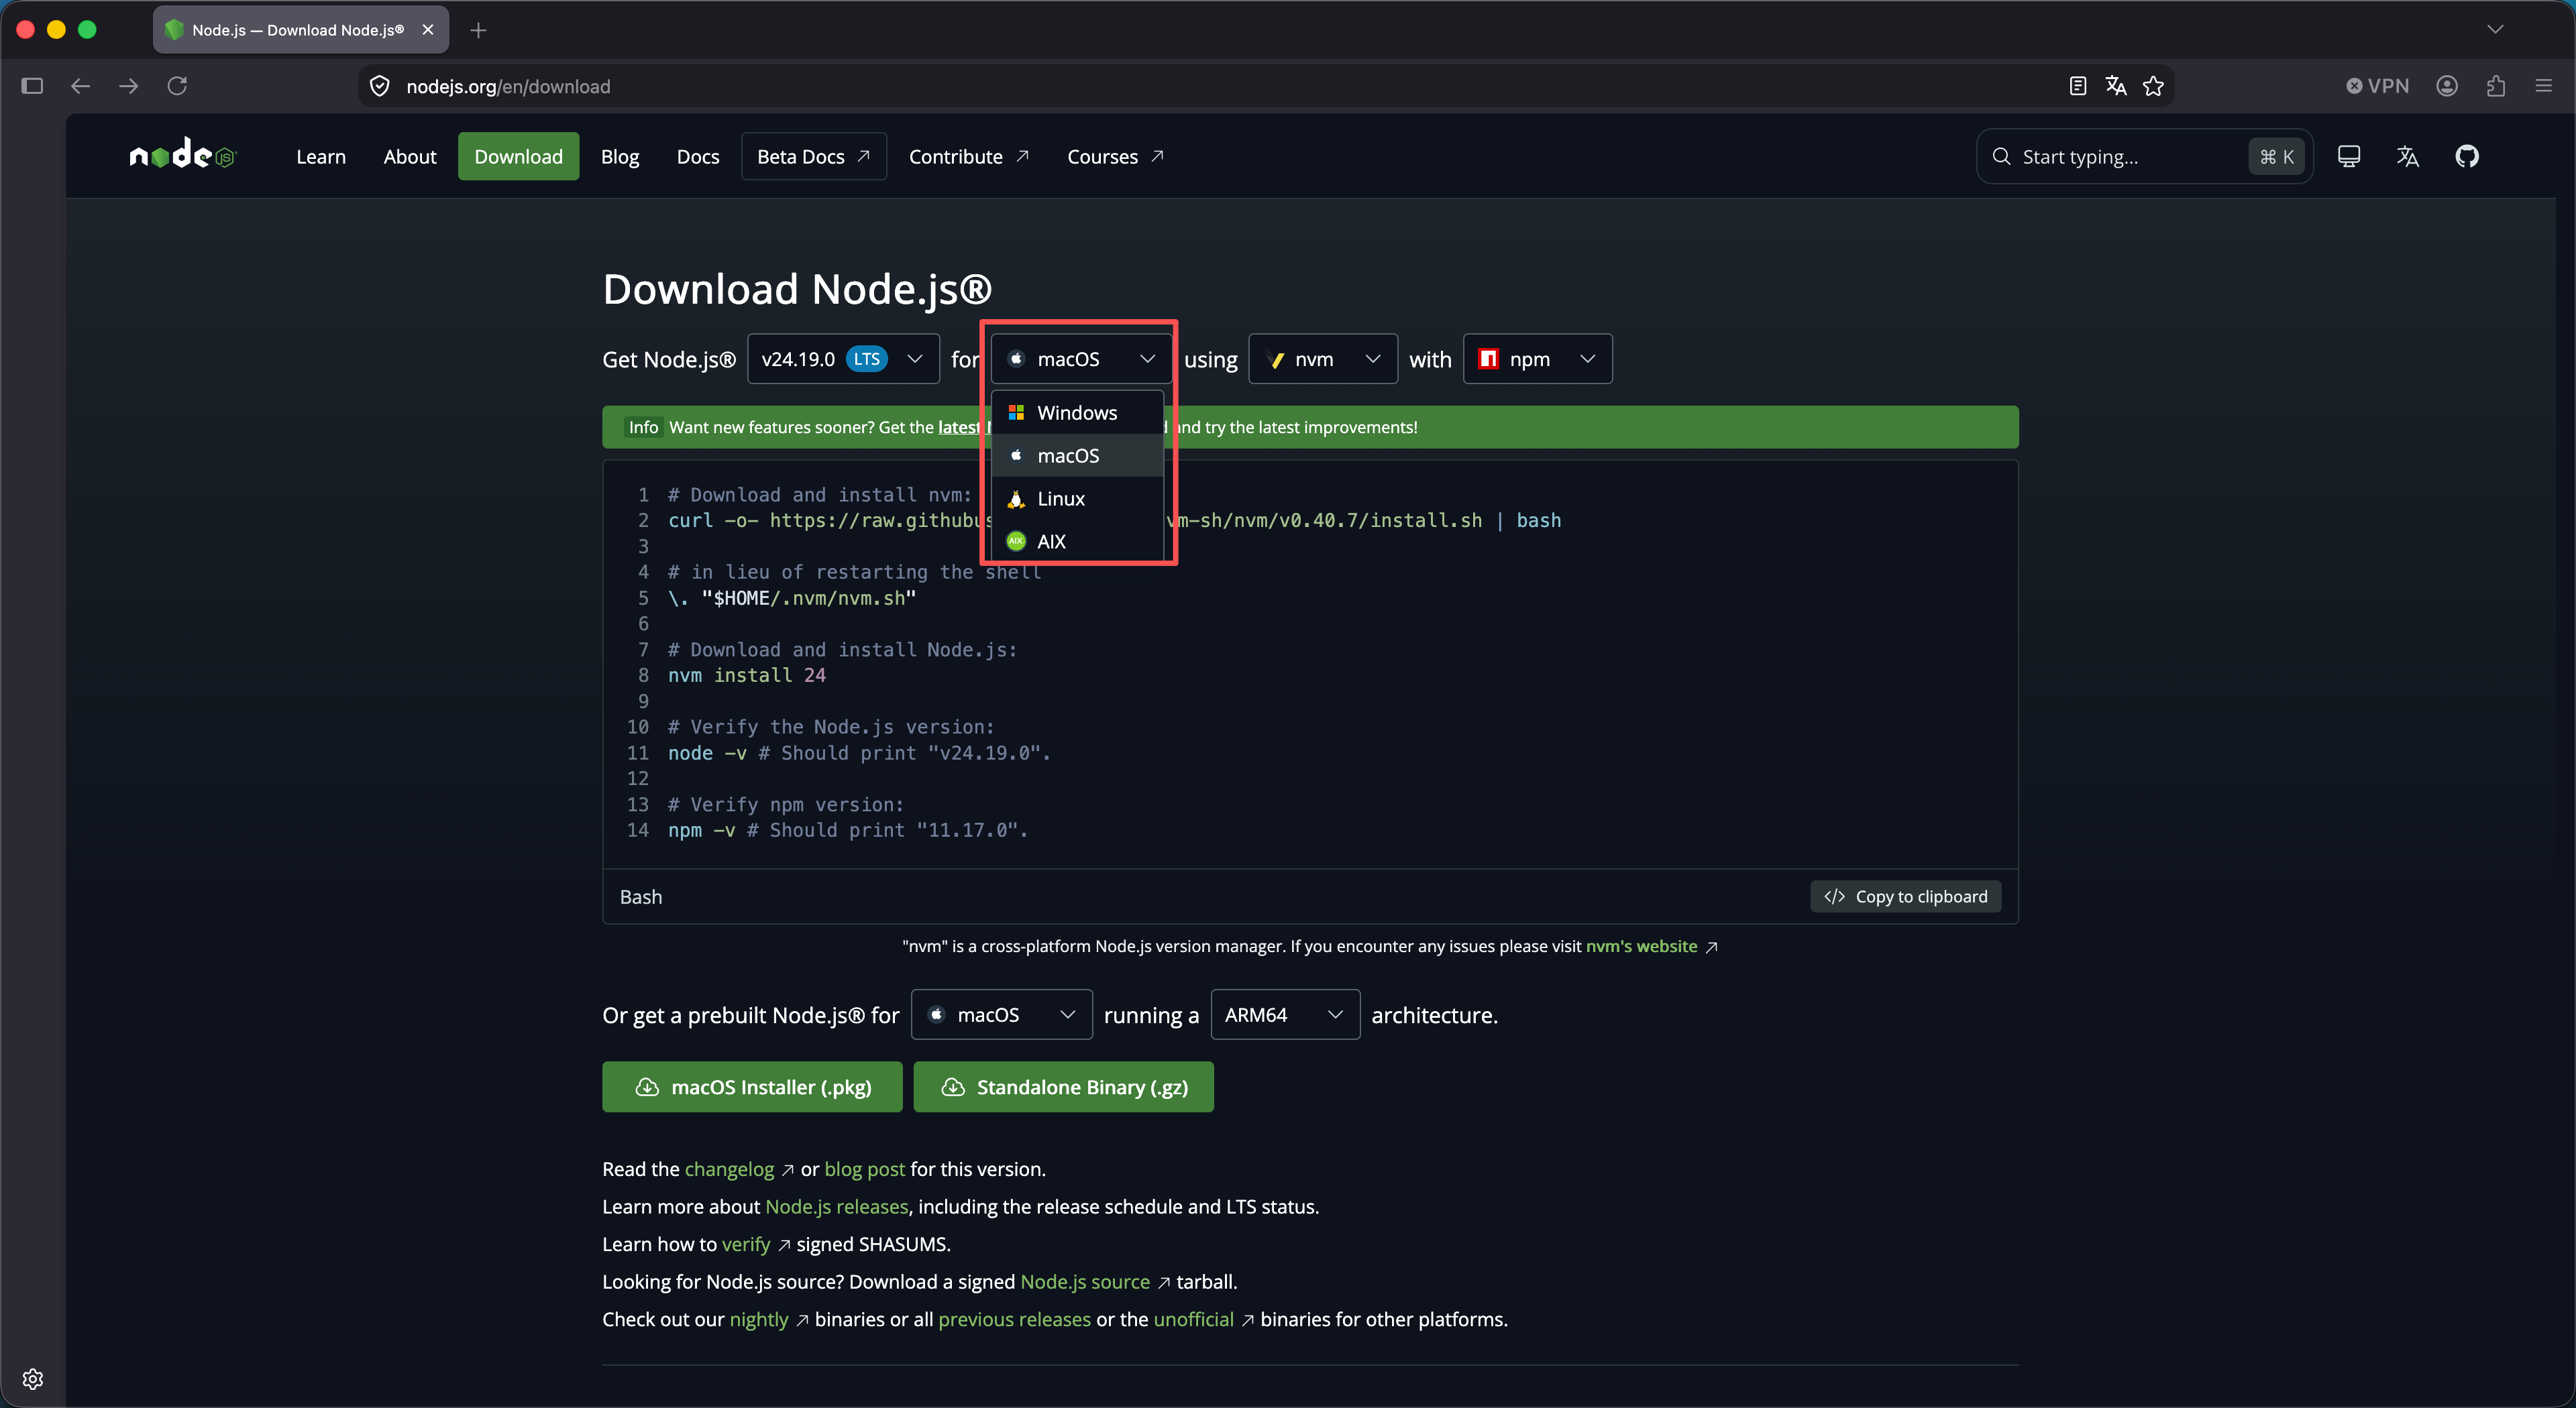Screen dimensions: 2576x1408
Task: Open the shield site-protection icon
Action: [x=380, y=86]
